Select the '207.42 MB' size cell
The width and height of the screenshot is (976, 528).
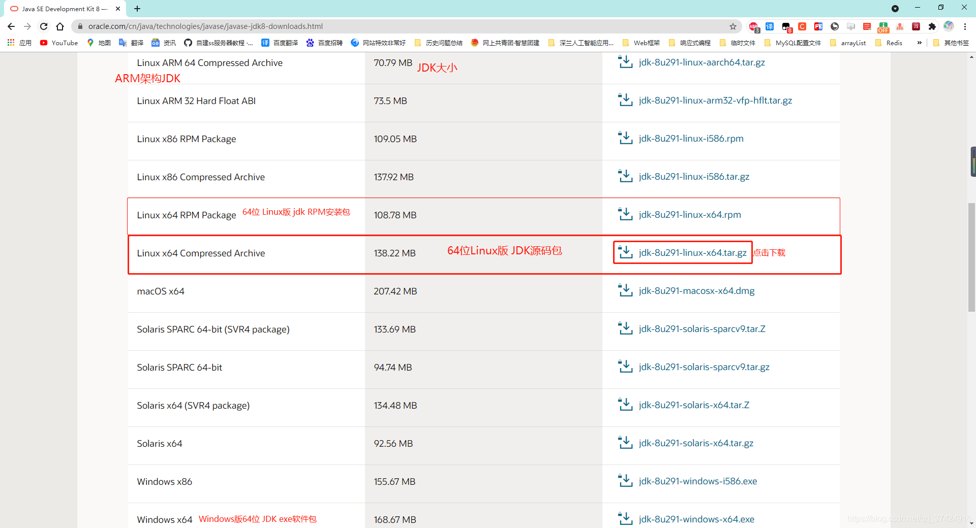click(395, 291)
